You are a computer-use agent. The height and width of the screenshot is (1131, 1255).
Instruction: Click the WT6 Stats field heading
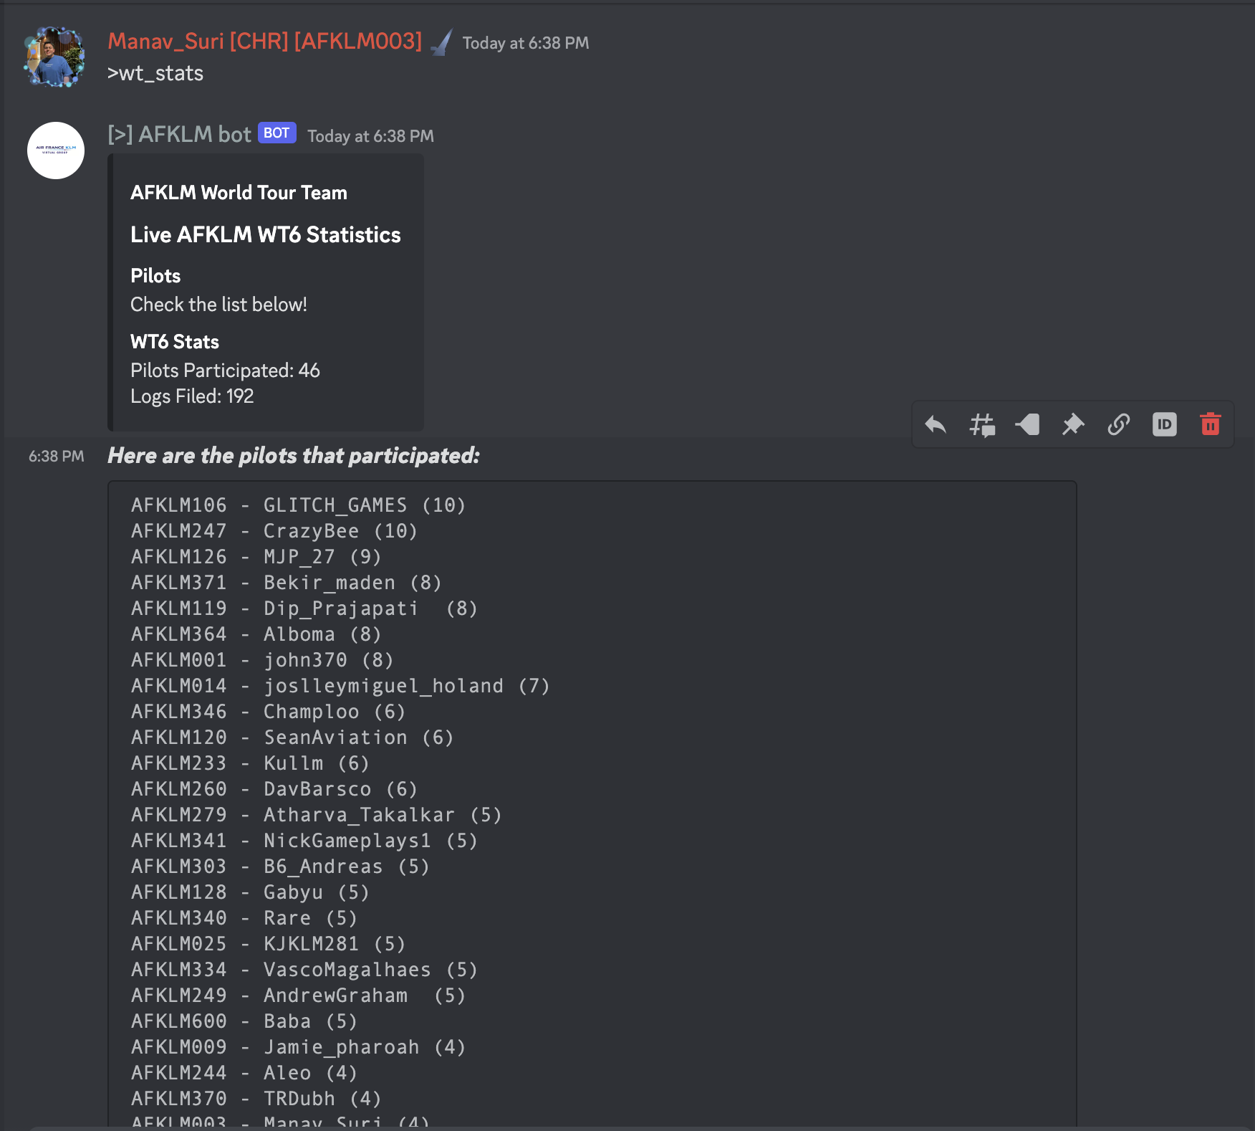[x=175, y=342]
